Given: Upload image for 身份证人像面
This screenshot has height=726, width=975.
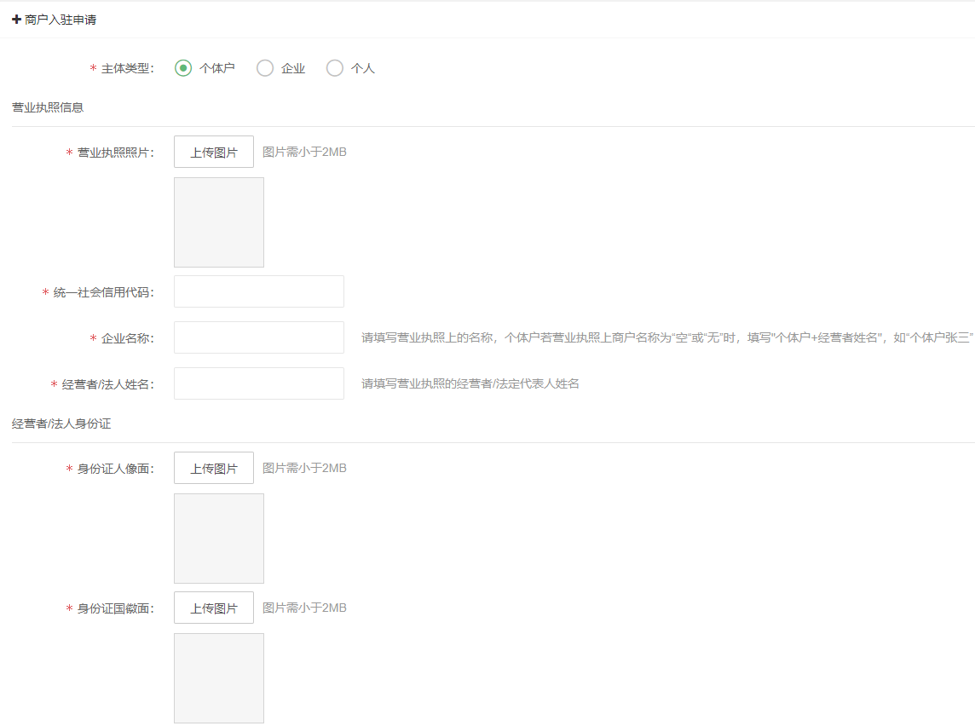Looking at the screenshot, I should pyautogui.click(x=214, y=469).
